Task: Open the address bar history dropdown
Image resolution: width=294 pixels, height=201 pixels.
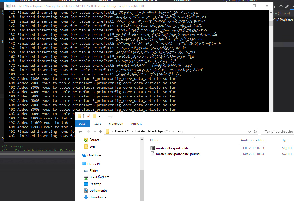Action: point(250,132)
